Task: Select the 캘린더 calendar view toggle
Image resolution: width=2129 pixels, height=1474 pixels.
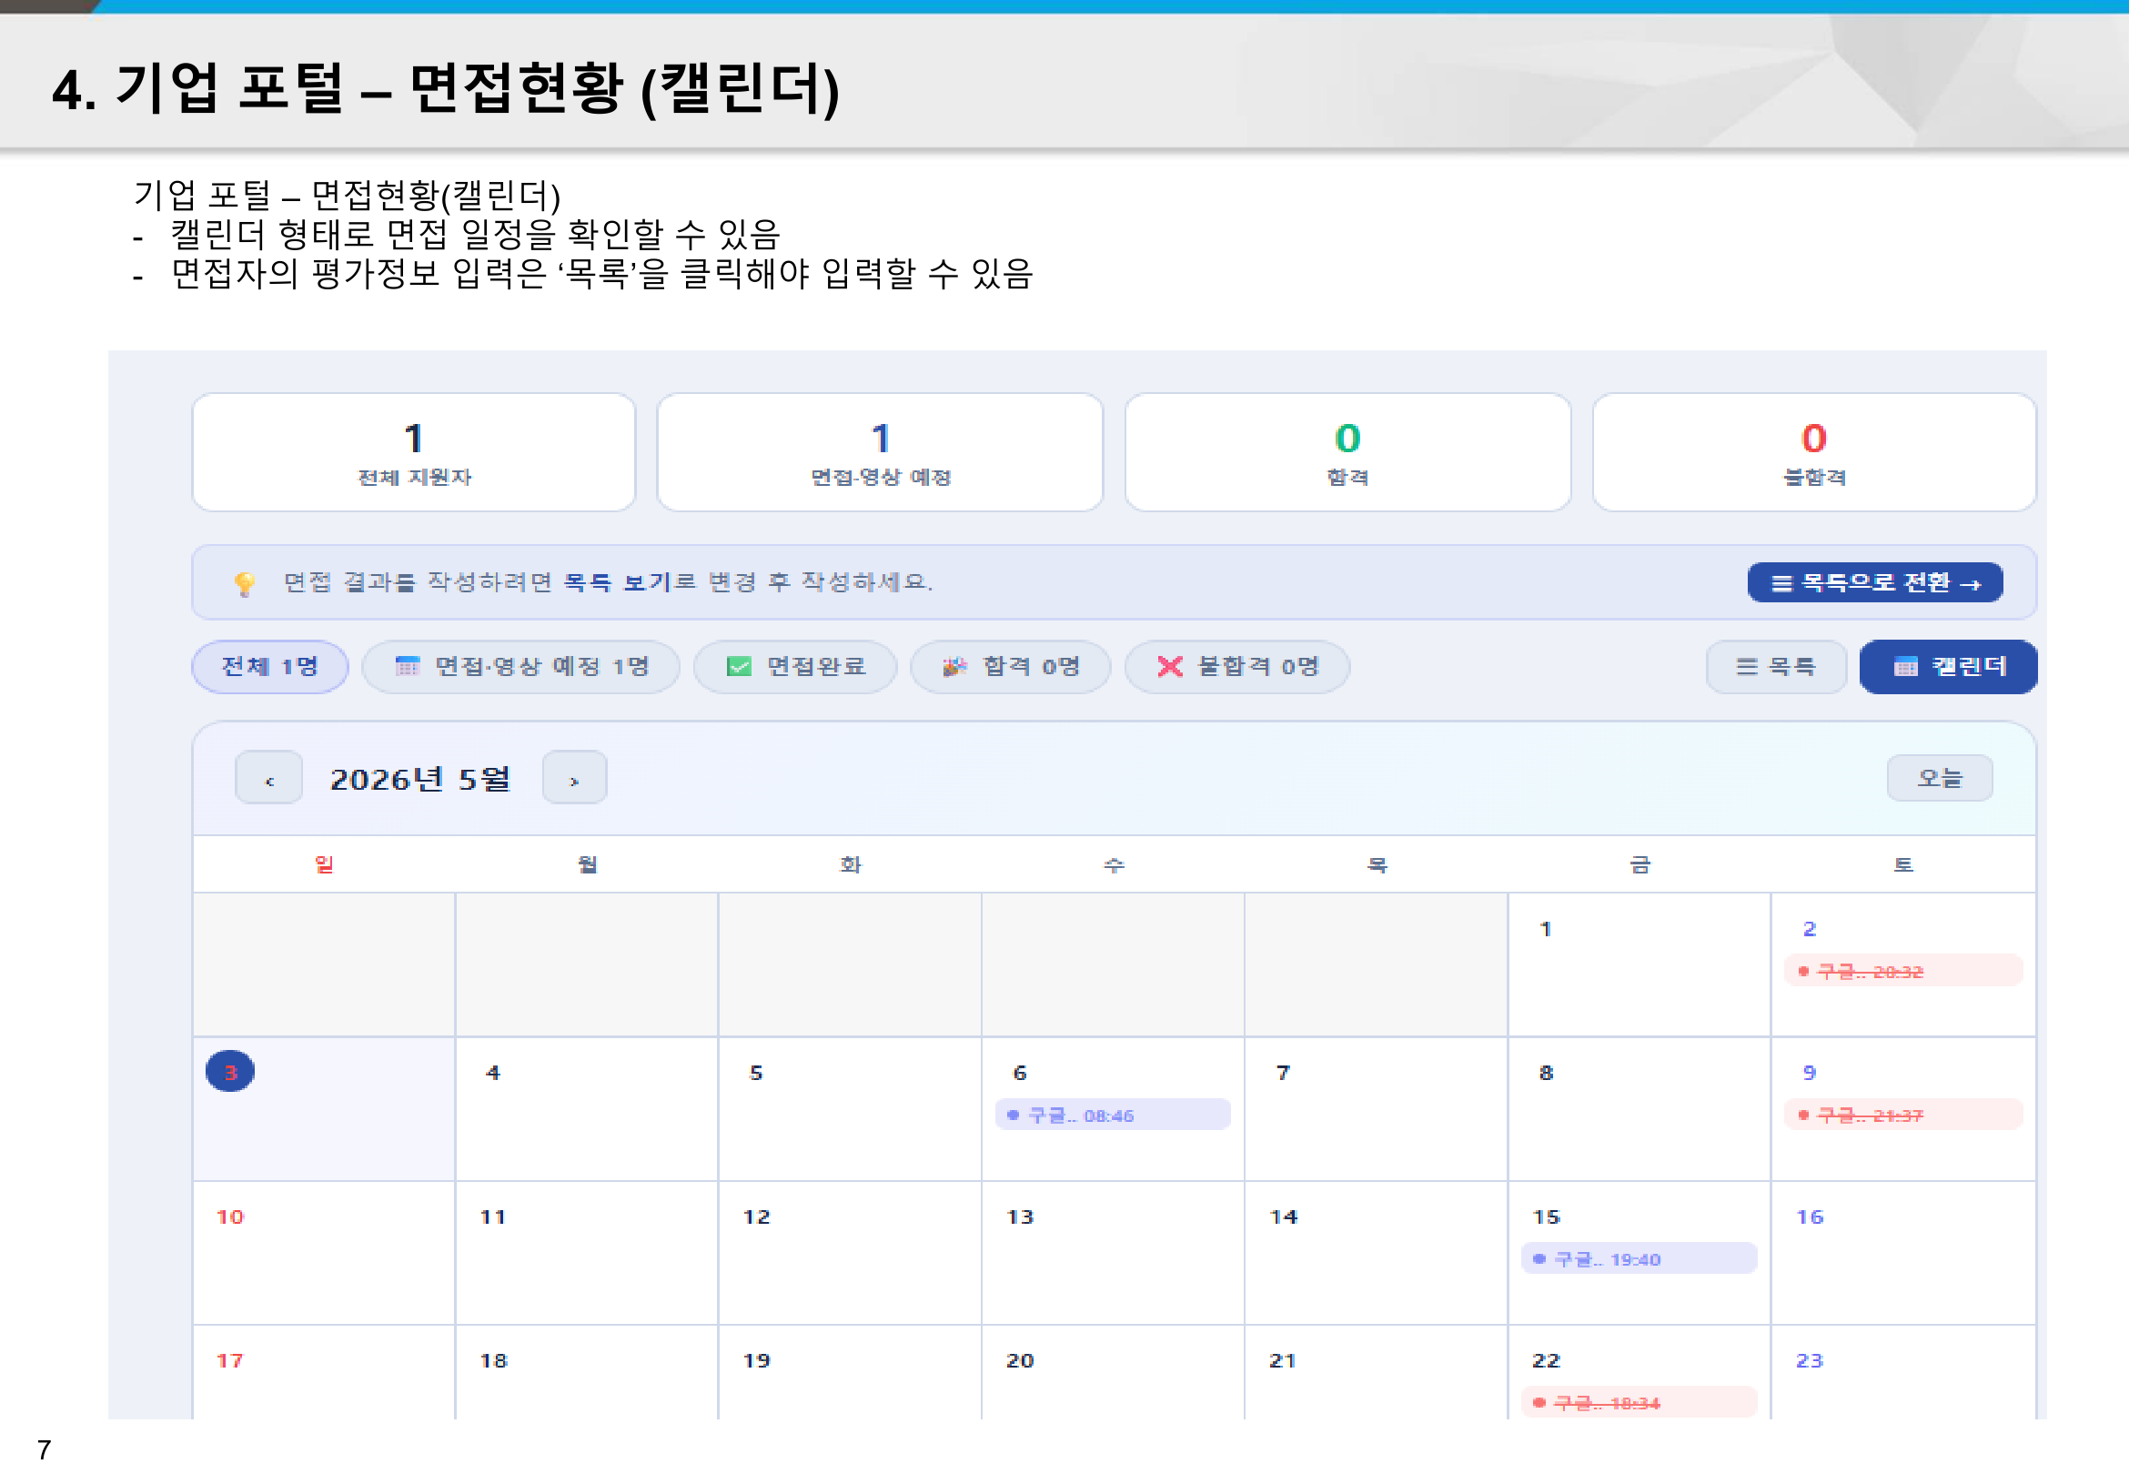Action: [1948, 666]
